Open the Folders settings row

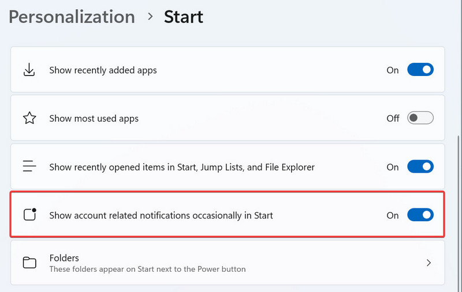[231, 263]
